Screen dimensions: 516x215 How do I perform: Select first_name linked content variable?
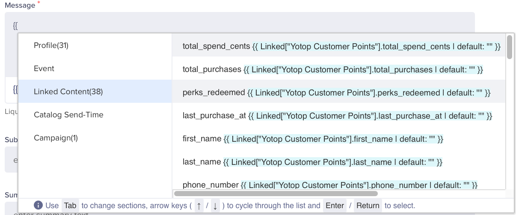[x=313, y=139]
